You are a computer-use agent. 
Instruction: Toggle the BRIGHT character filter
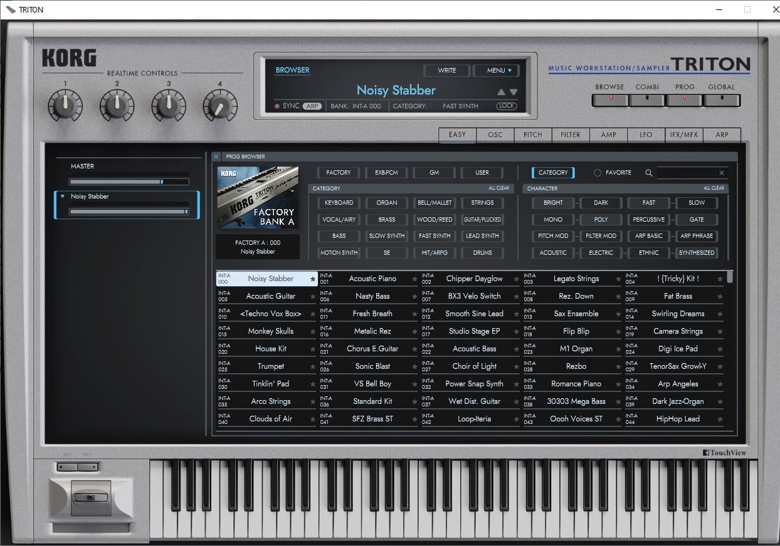553,203
